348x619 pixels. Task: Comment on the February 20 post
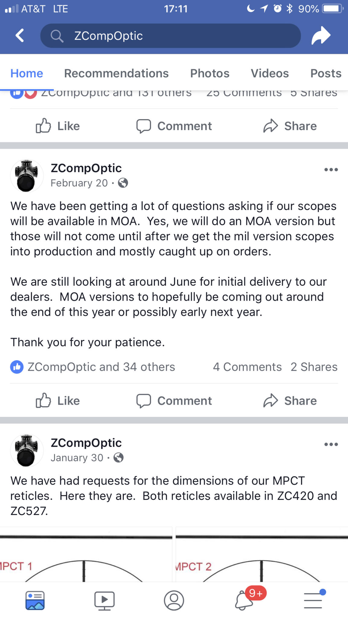(174, 401)
